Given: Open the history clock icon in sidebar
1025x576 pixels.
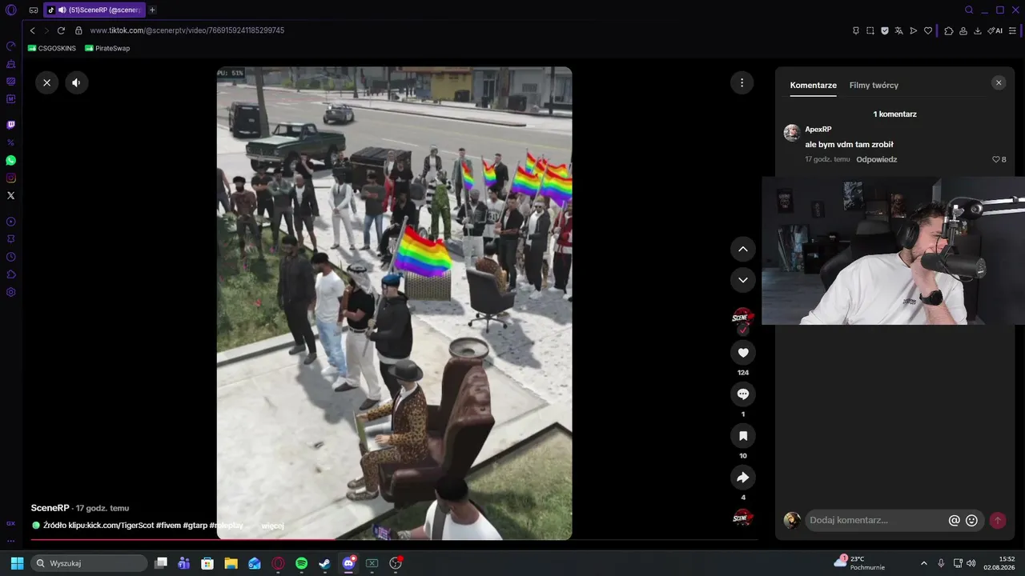Looking at the screenshot, I should (11, 257).
